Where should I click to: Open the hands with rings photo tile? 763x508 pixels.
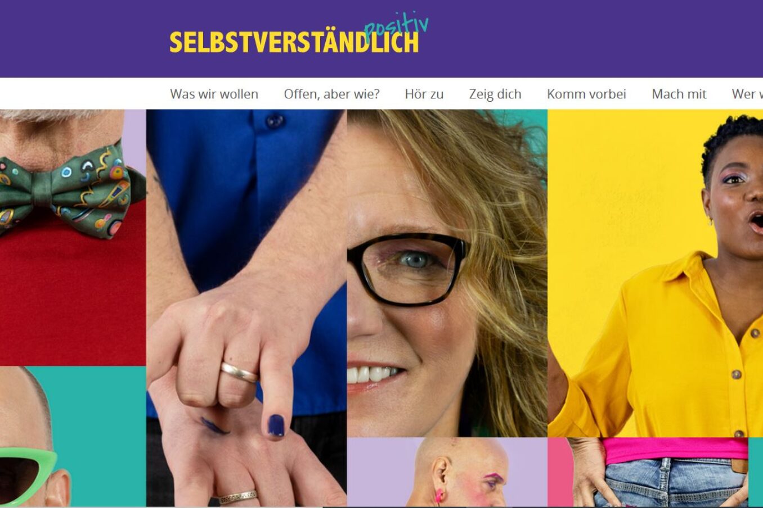[x=246, y=308]
